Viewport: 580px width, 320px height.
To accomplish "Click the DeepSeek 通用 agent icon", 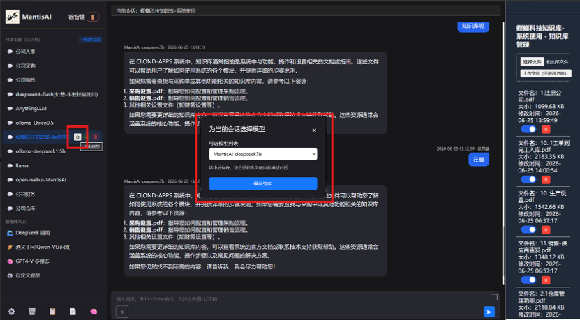I will (x=10, y=233).
